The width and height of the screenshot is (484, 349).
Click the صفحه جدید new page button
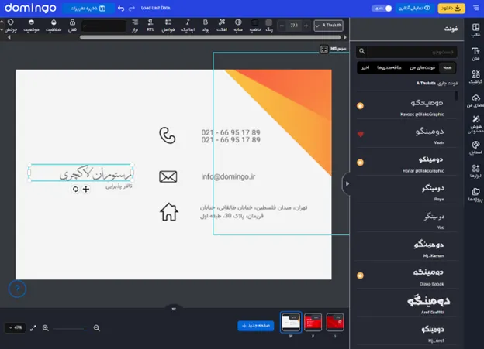(256, 326)
